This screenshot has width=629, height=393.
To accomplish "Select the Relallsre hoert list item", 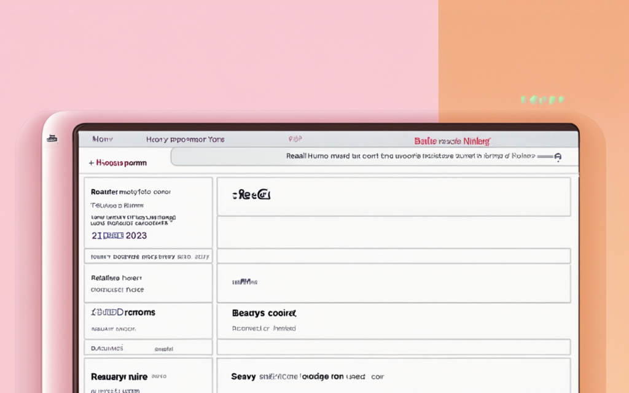I will click(116, 278).
